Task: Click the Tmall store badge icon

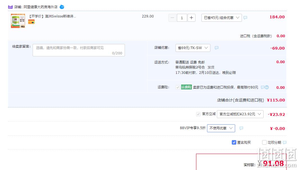Action: click(x=10, y=7)
